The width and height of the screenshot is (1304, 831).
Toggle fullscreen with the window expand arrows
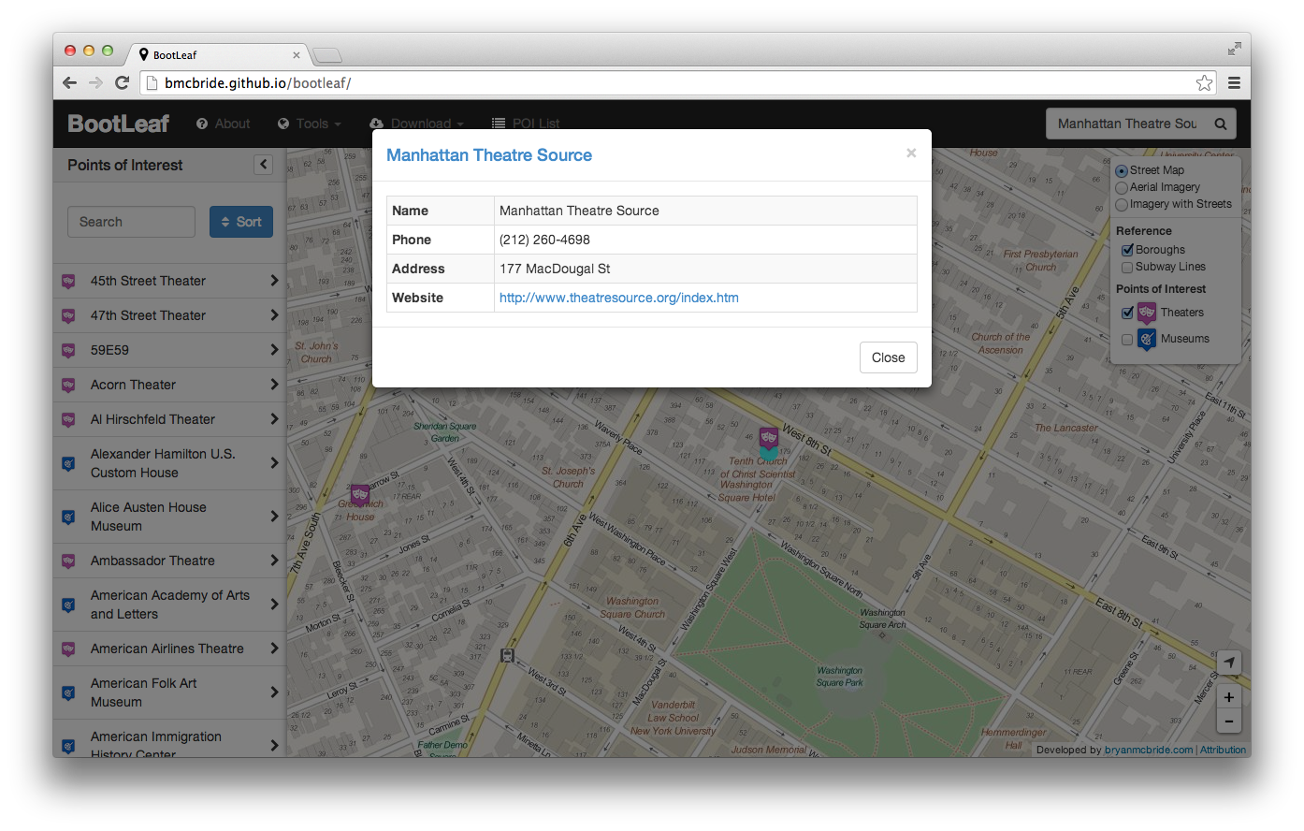(x=1234, y=49)
